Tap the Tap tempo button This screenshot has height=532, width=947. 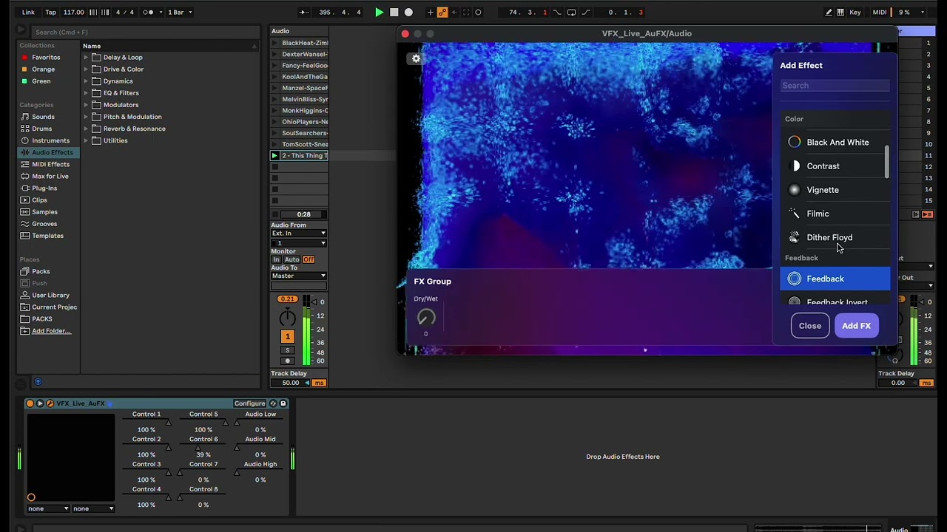point(50,12)
